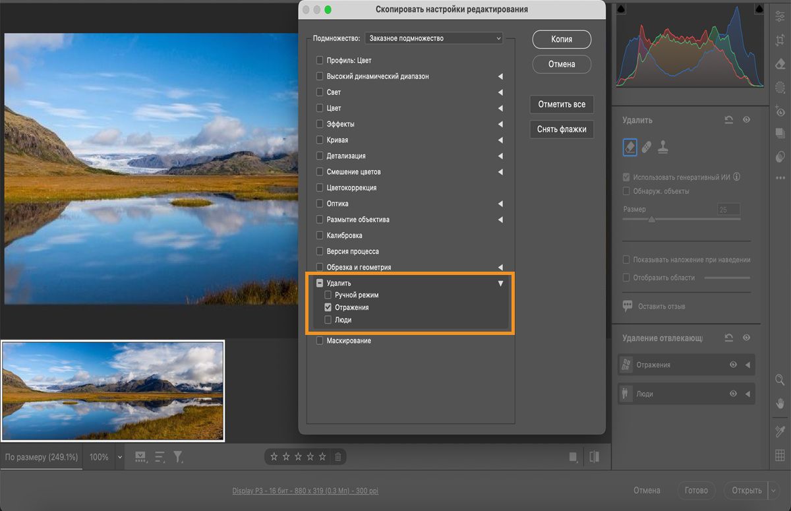Image resolution: width=791 pixels, height=511 pixels.
Task: Choose the clone stamp removal mode
Action: [663, 147]
